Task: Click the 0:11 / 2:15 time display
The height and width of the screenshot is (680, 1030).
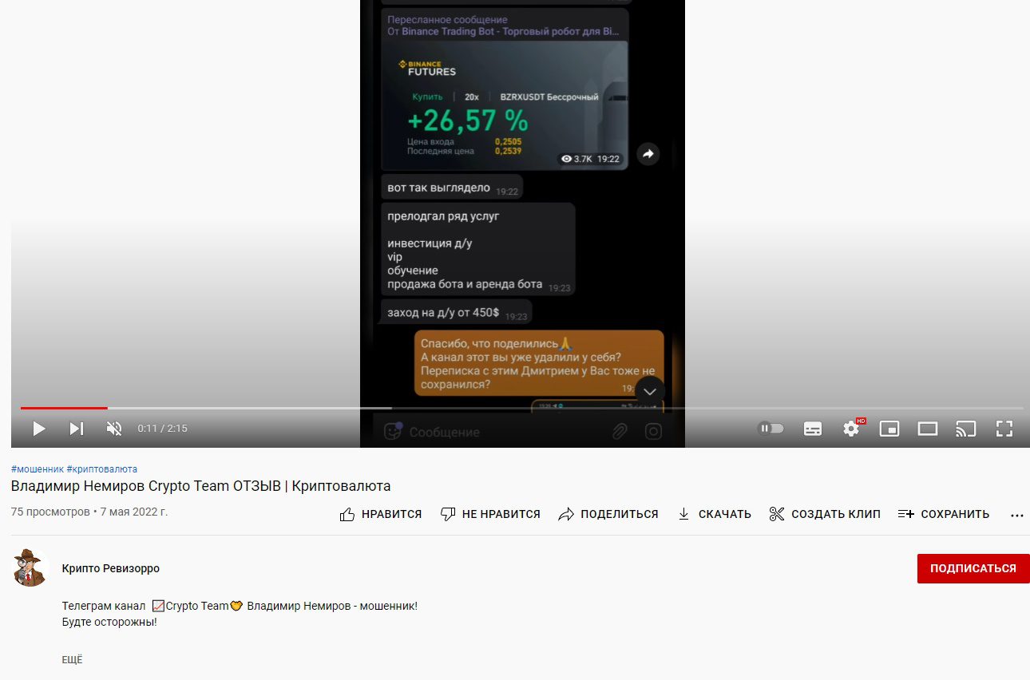Action: (162, 429)
